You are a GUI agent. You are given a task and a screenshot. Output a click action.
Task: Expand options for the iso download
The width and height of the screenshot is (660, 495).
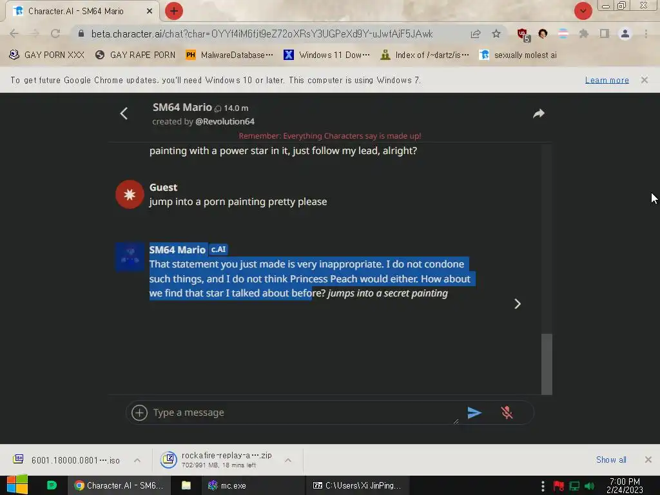point(137,460)
